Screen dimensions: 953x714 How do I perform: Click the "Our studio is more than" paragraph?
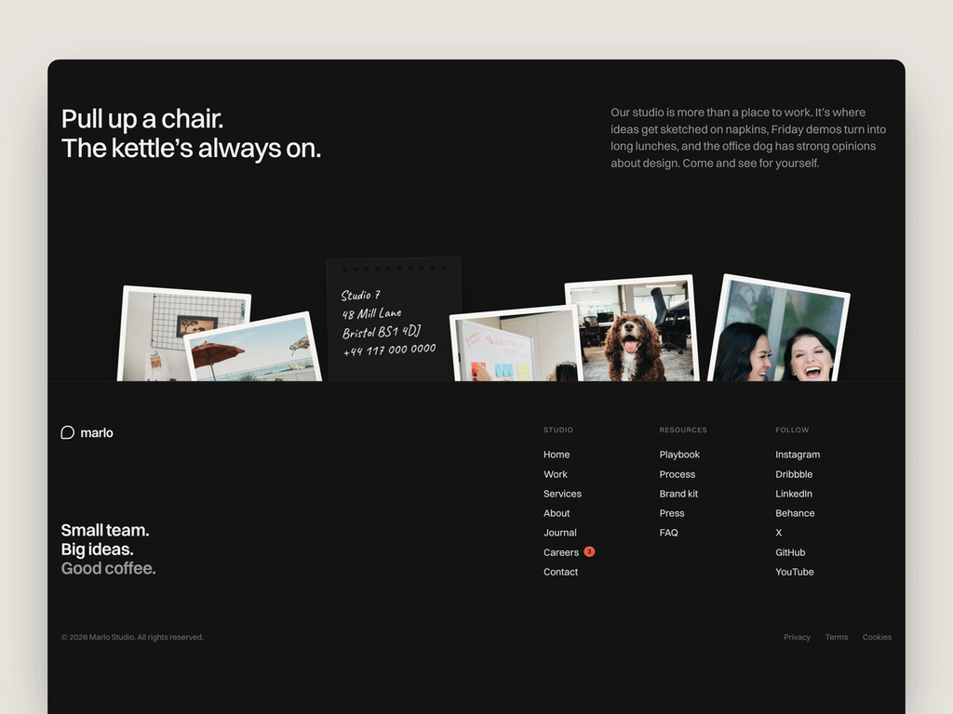748,138
